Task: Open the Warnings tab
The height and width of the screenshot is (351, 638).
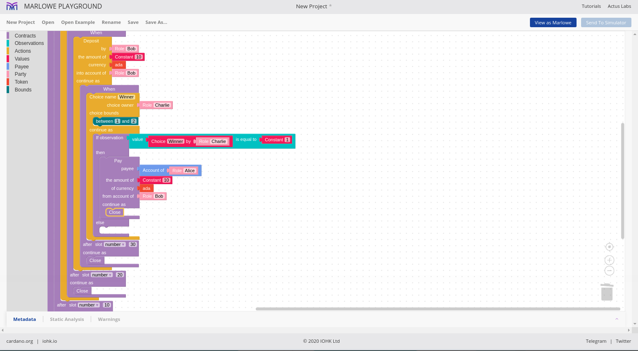Action: pyautogui.click(x=109, y=319)
